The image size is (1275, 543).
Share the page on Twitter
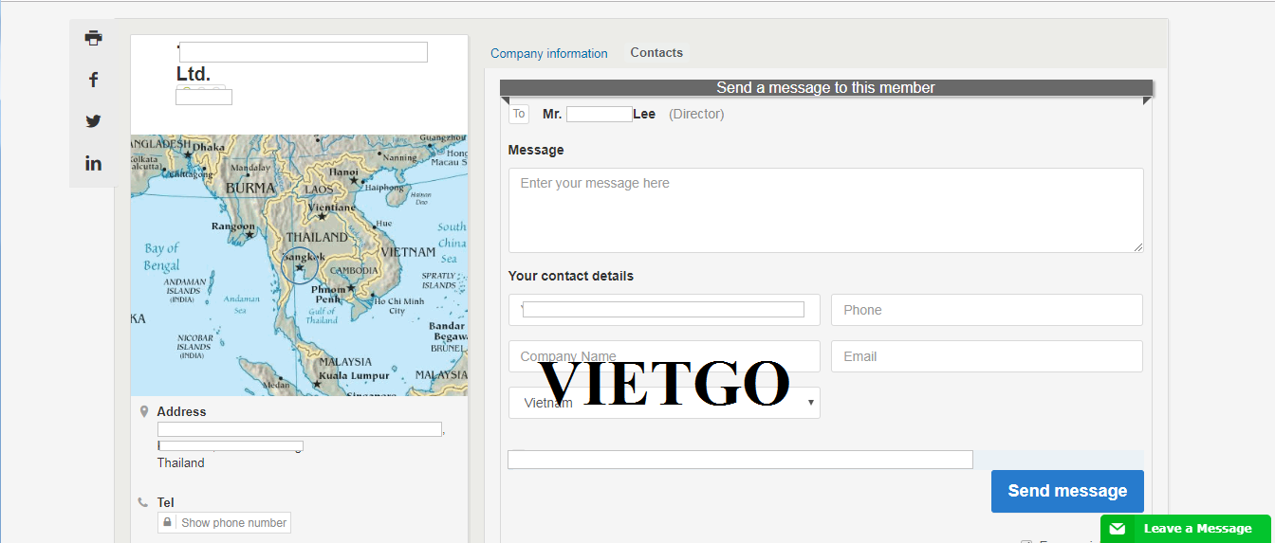[93, 121]
